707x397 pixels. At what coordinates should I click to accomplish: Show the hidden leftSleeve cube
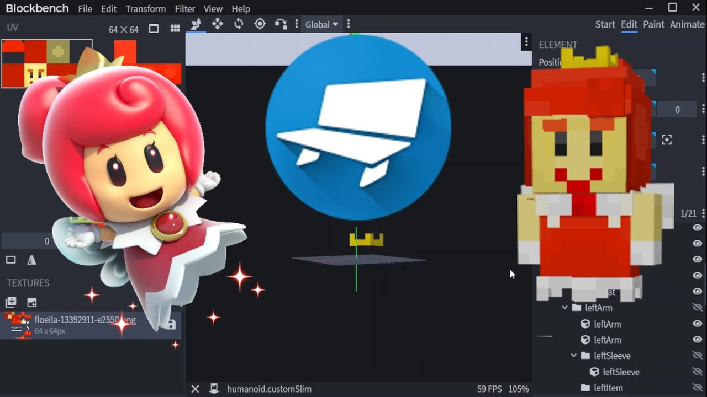click(x=698, y=372)
